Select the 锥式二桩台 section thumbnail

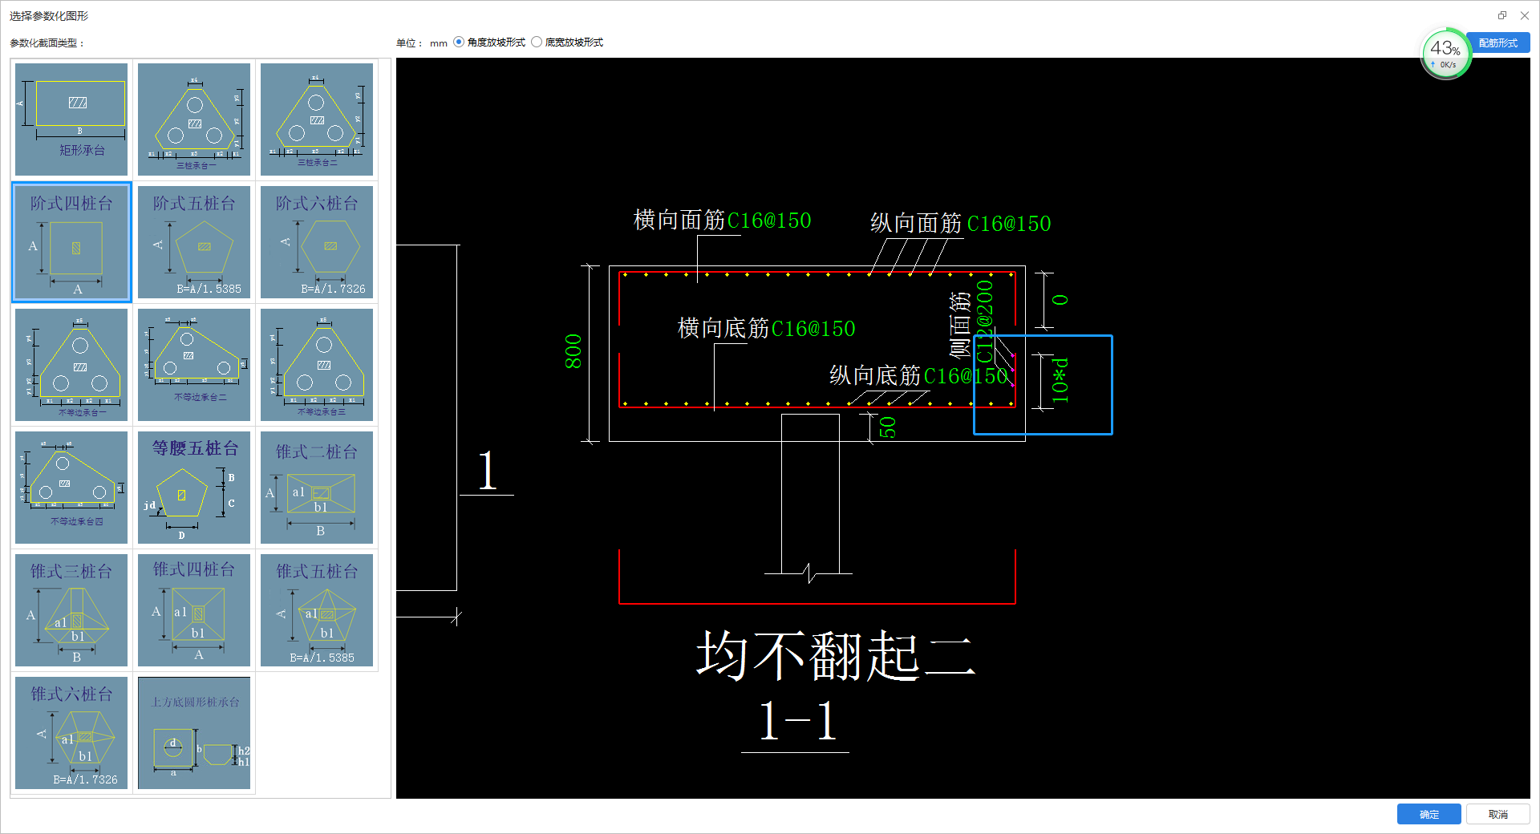coord(317,488)
